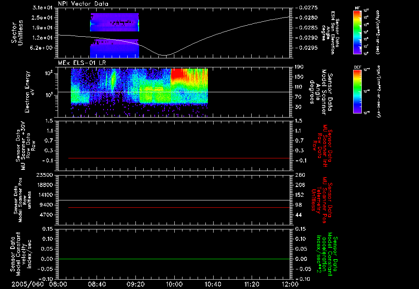Click the "11:20" time axis label
The image size is (419, 289).
pos(252,284)
